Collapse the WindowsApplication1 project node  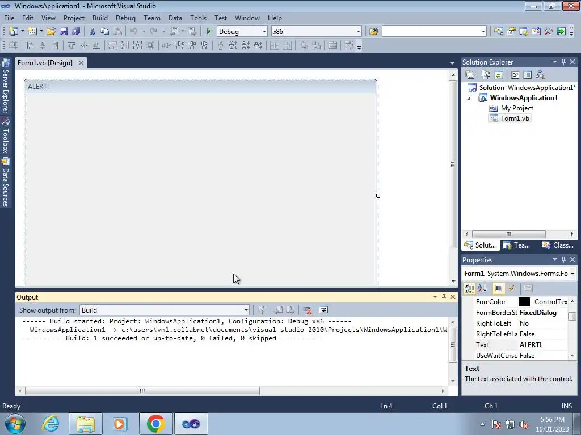pyautogui.click(x=469, y=99)
